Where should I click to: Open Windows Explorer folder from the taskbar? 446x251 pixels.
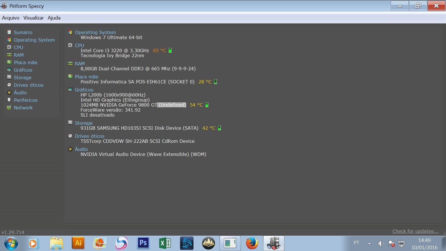[x=56, y=243]
